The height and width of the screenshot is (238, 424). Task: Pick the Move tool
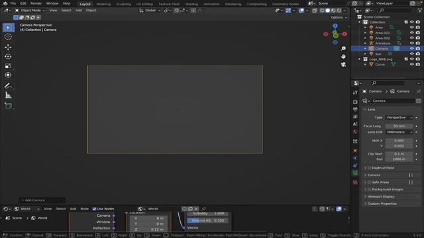[x=8, y=47]
